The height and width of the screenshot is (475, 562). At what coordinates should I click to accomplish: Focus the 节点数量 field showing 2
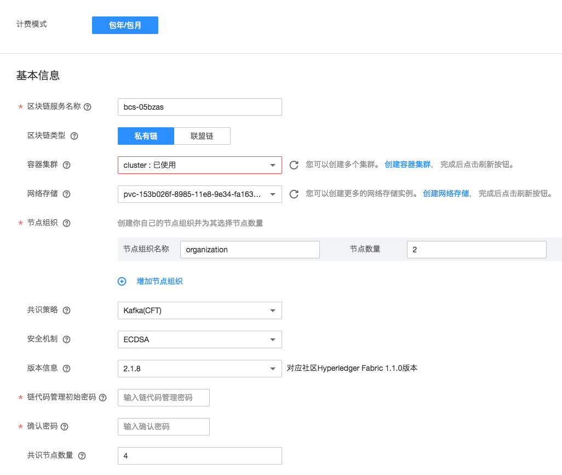pyautogui.click(x=477, y=250)
